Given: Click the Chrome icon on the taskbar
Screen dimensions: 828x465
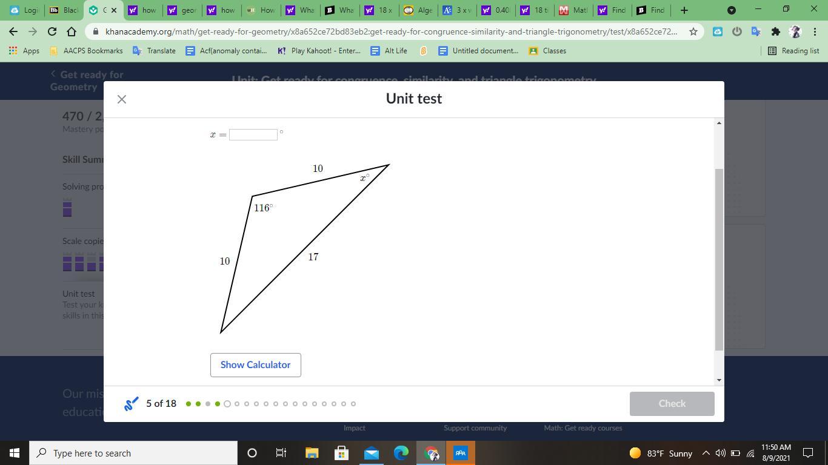Looking at the screenshot, I should [431, 453].
